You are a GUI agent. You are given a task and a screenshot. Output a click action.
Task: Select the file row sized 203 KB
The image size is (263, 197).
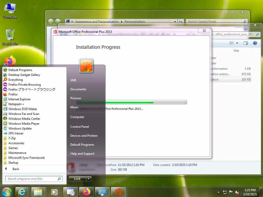pos(231,80)
